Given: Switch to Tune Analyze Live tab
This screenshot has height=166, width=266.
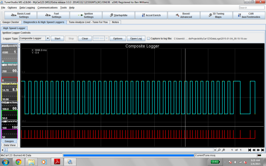Looking at the screenshot, I should pos(88,22).
